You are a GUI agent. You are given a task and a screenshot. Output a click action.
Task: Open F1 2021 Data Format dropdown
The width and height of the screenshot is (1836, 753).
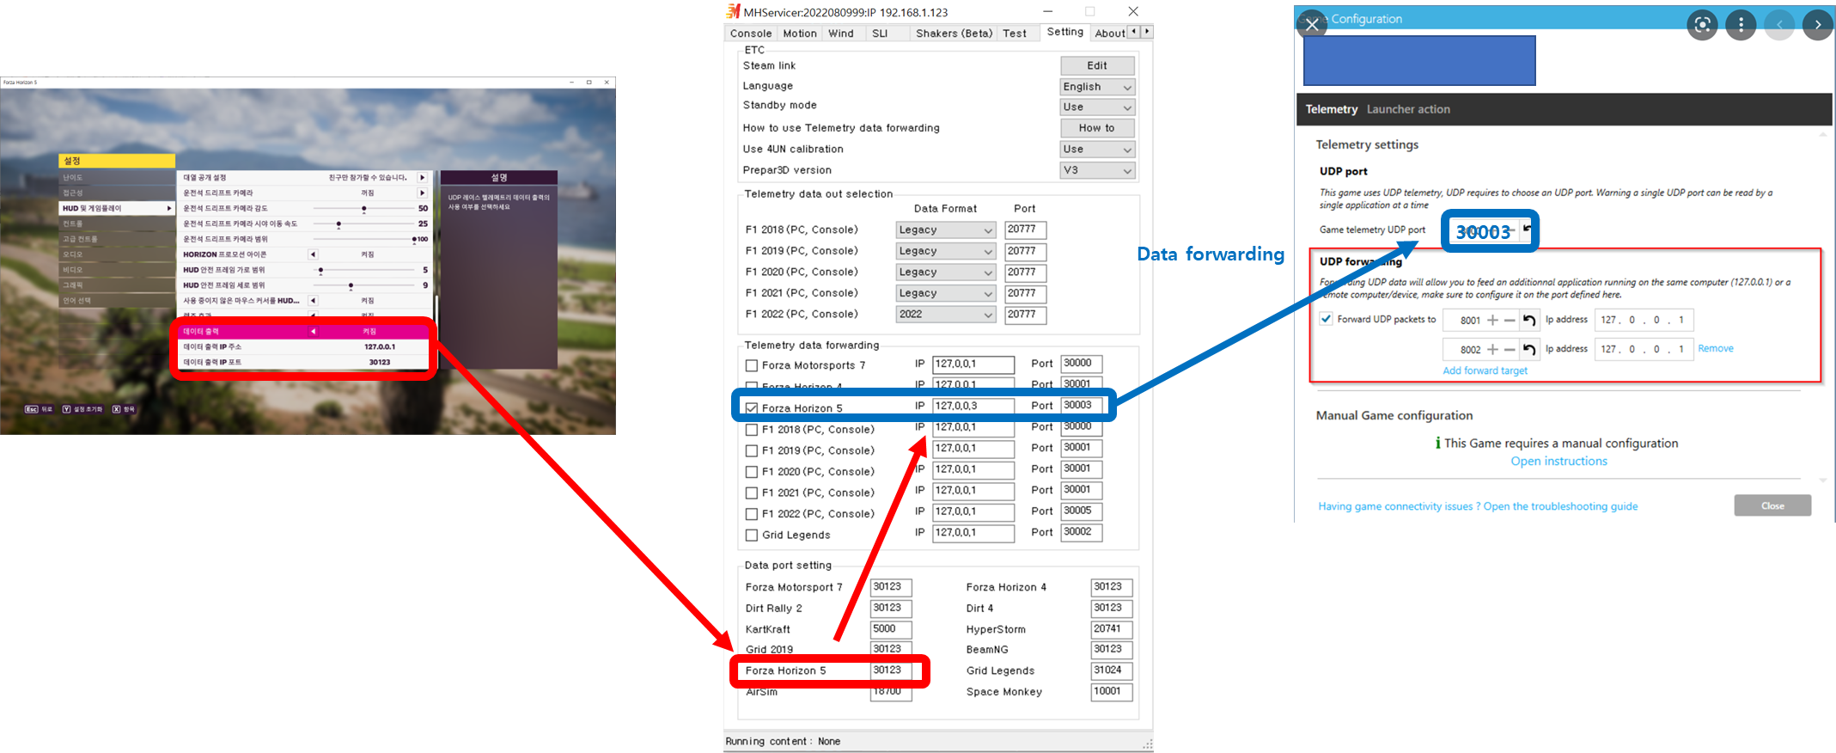945,293
